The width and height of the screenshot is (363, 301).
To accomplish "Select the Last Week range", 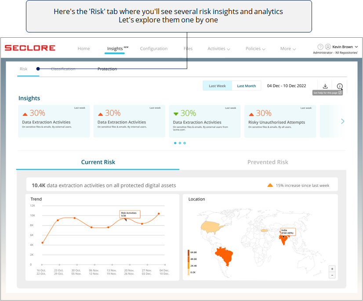I will click(217, 86).
